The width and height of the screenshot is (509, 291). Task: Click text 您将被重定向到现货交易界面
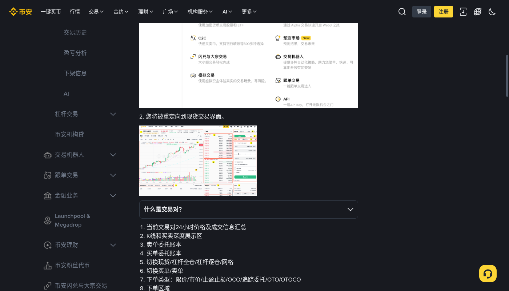point(185,117)
